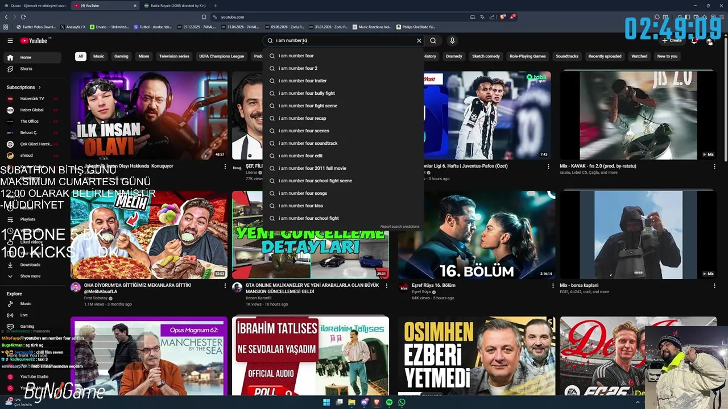Expand 'Show more' in the sidebar

click(32, 276)
